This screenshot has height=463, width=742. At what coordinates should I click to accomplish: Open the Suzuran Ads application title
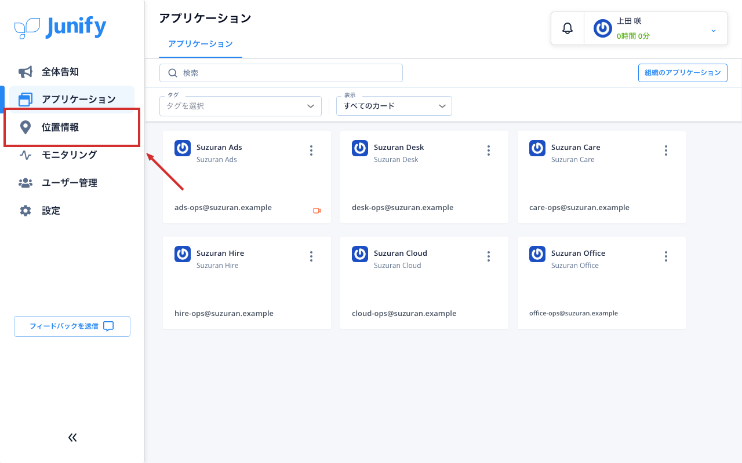(219, 148)
